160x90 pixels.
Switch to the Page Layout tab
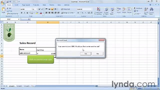pos(26,5)
